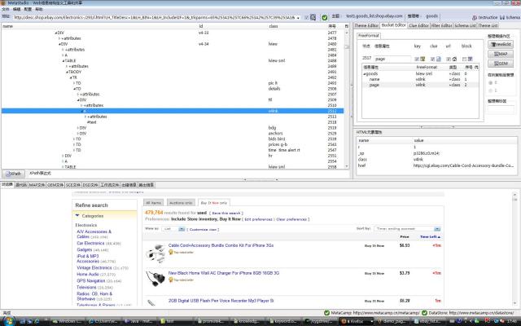Collapse the Categories section in Refine search
The width and height of the screenshot is (521, 326).
pos(77,216)
